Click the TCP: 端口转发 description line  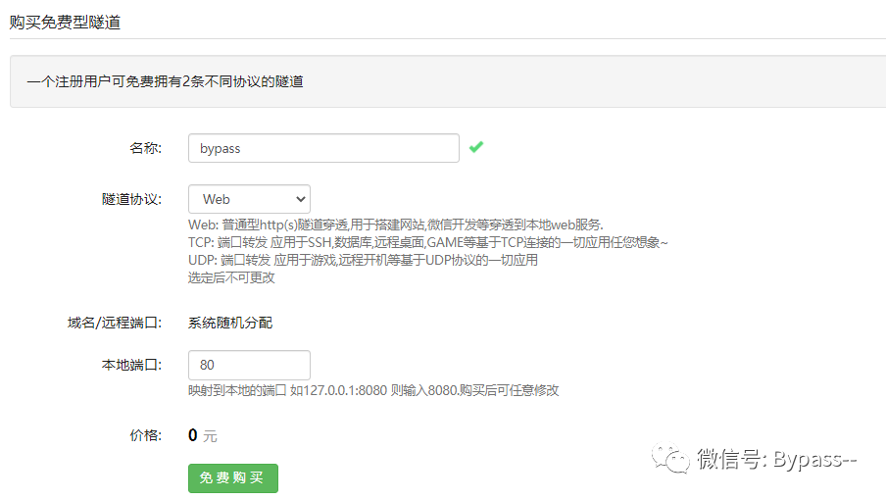click(x=427, y=242)
